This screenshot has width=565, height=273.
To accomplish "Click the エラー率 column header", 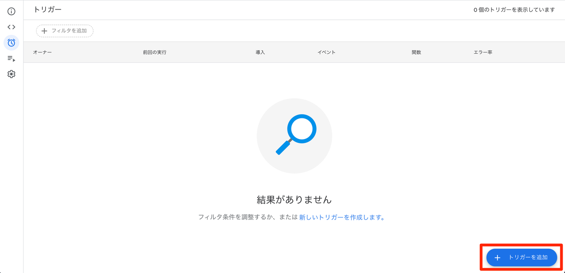I will (483, 52).
